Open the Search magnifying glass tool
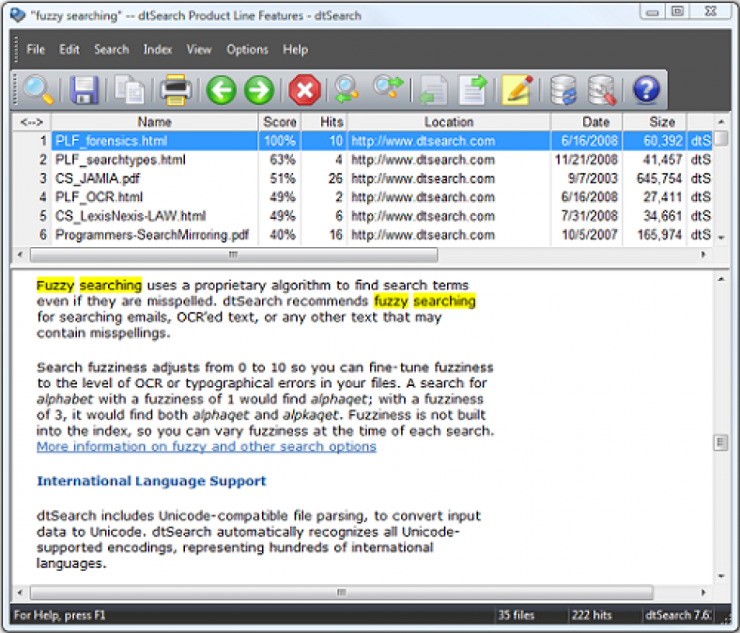The width and height of the screenshot is (740, 633). [x=39, y=89]
